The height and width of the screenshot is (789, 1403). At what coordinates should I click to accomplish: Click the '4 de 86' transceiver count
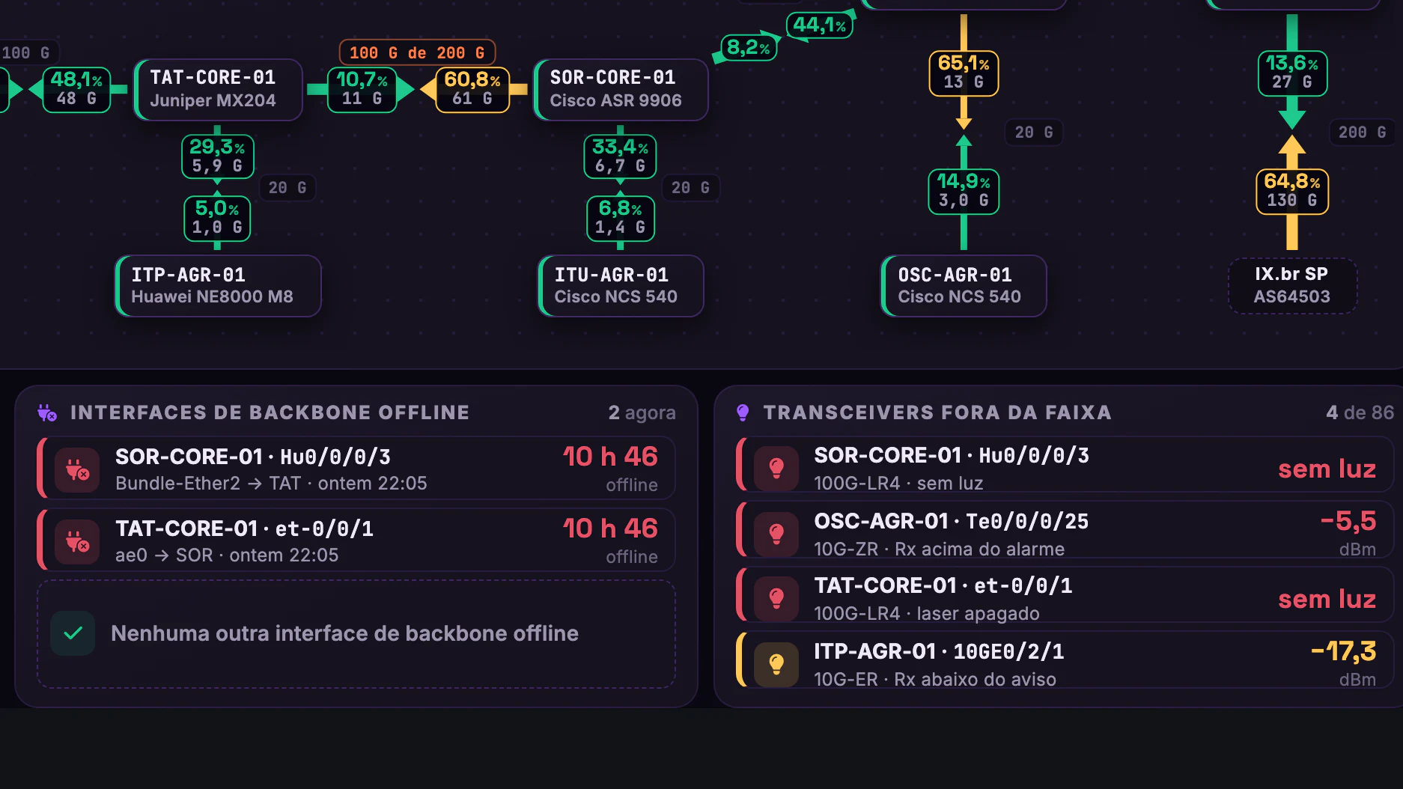(1360, 412)
